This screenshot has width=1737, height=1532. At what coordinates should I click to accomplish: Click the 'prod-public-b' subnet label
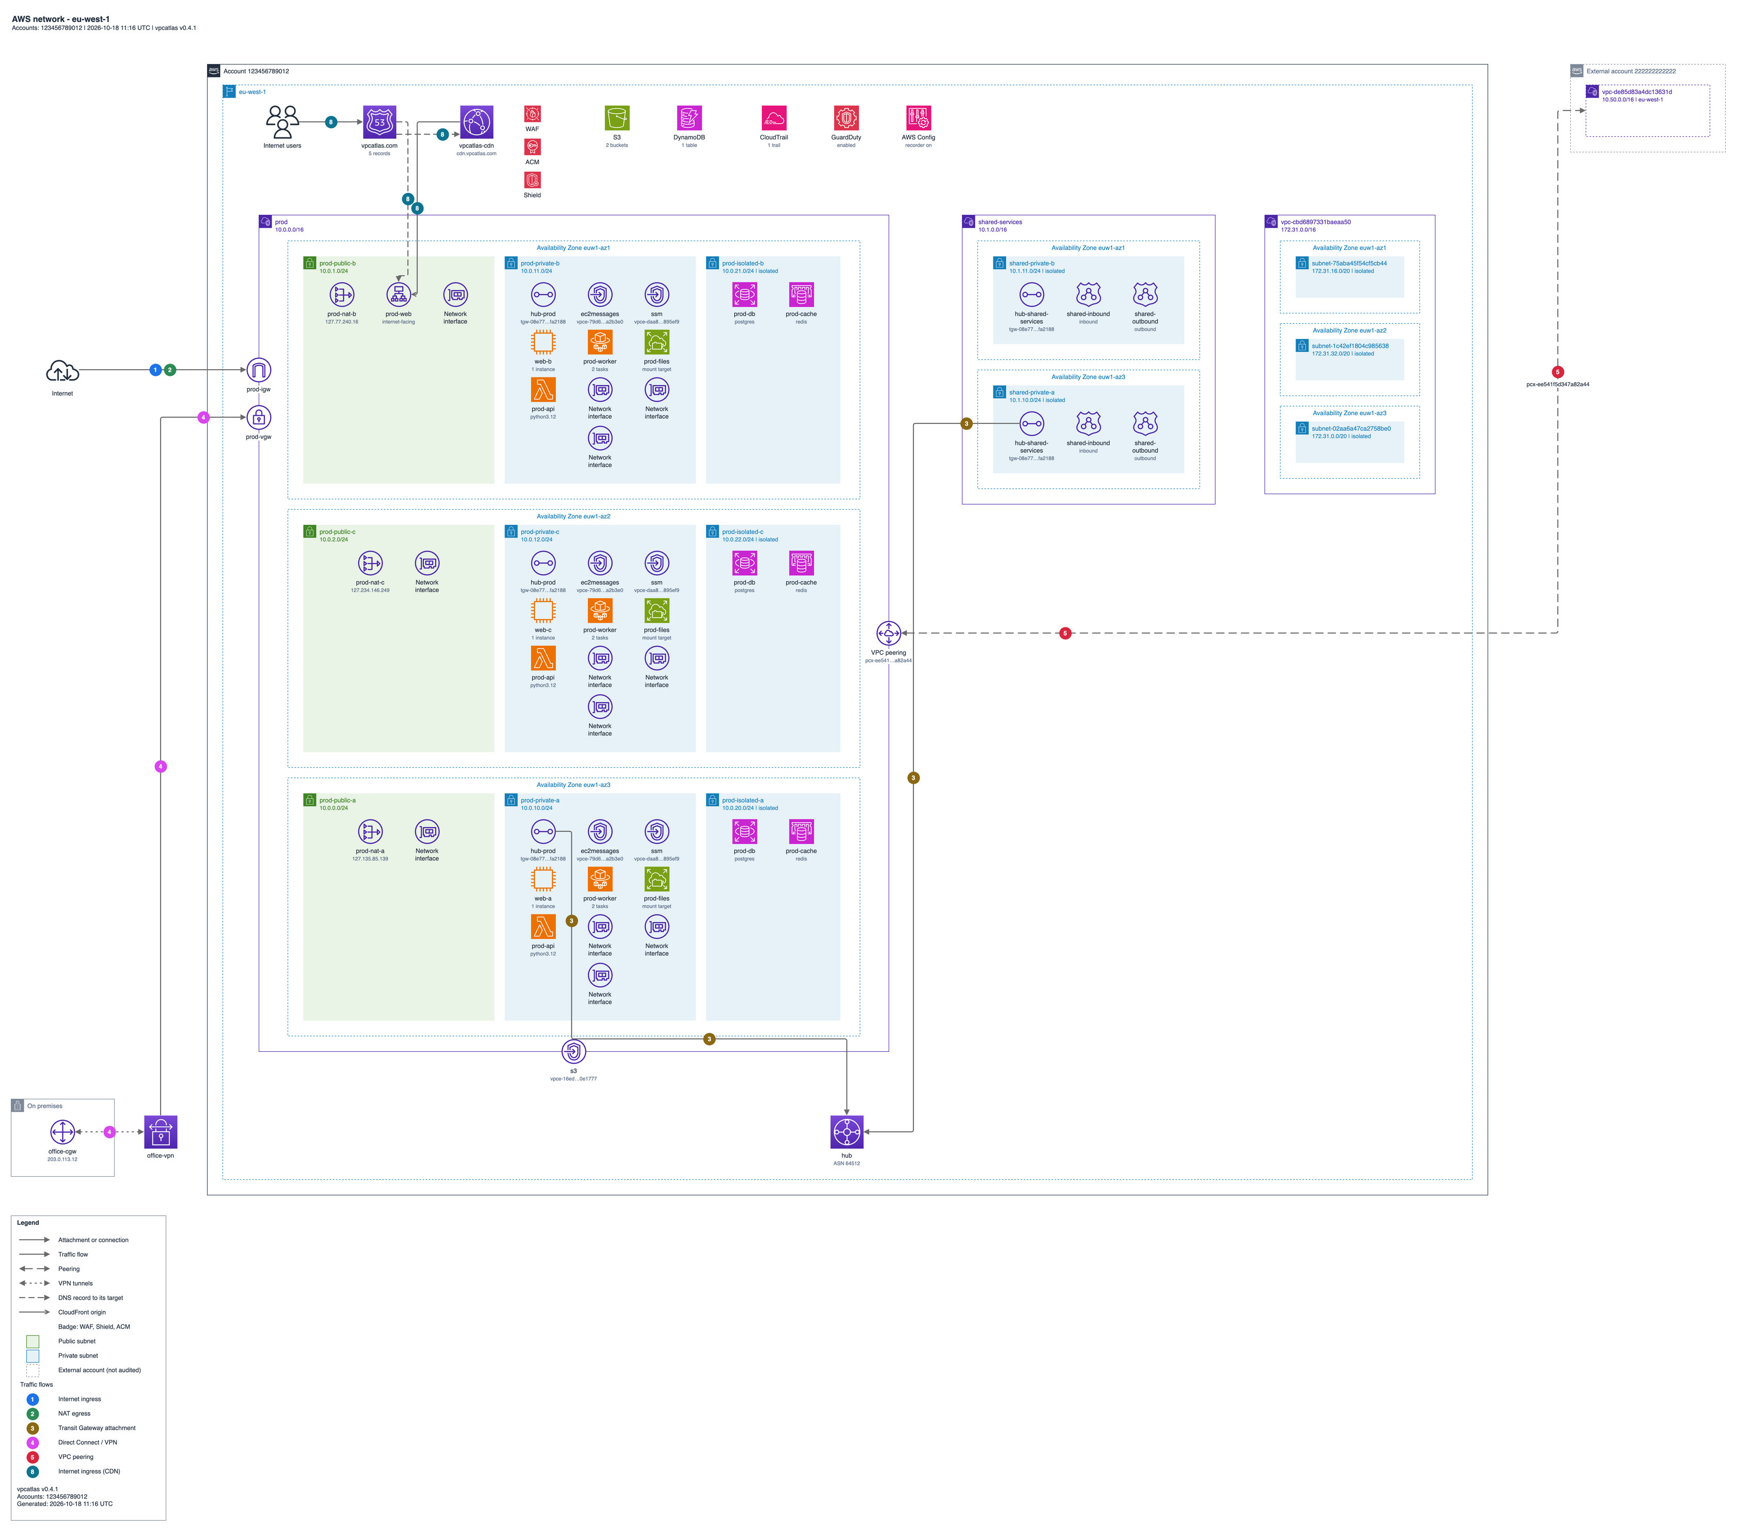click(337, 263)
